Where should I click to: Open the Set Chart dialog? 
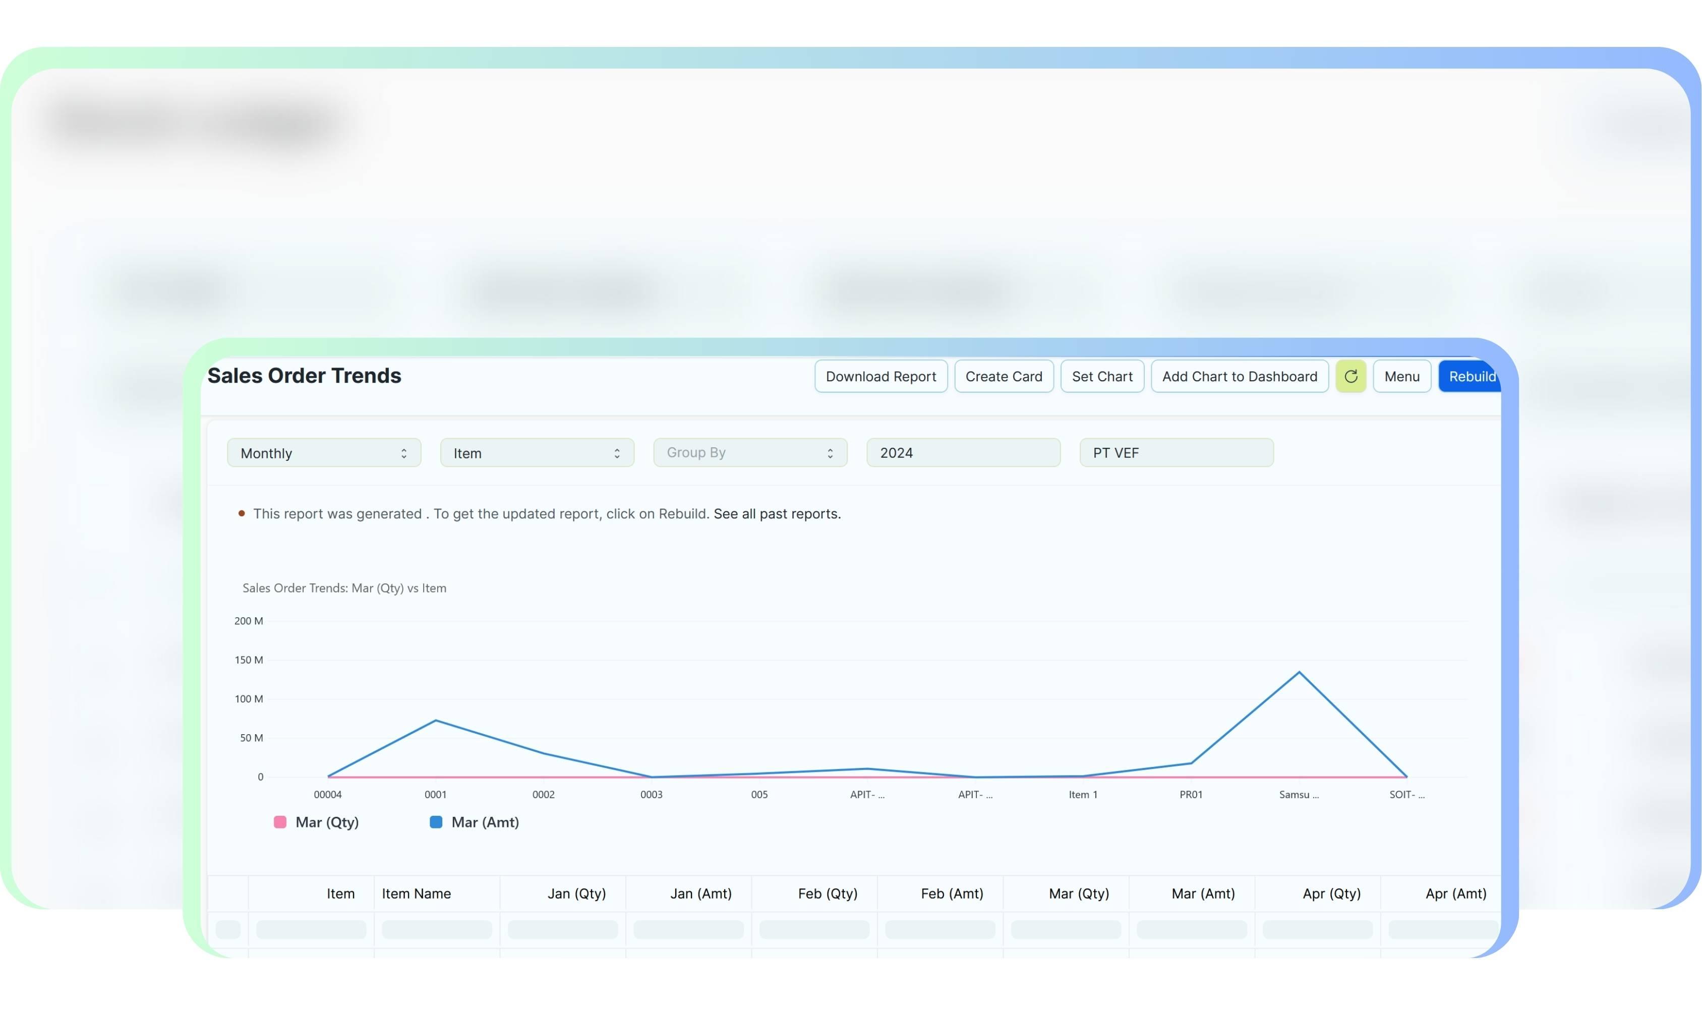[x=1102, y=376]
